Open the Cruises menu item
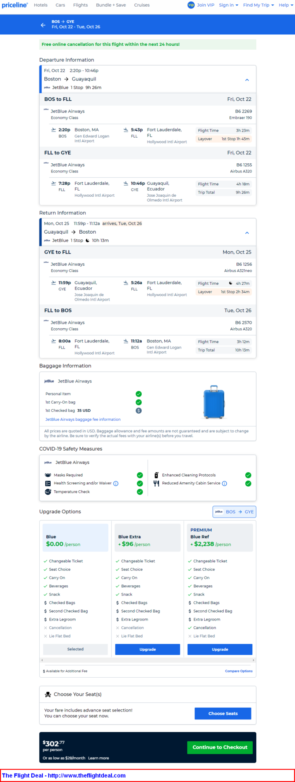 click(142, 5)
